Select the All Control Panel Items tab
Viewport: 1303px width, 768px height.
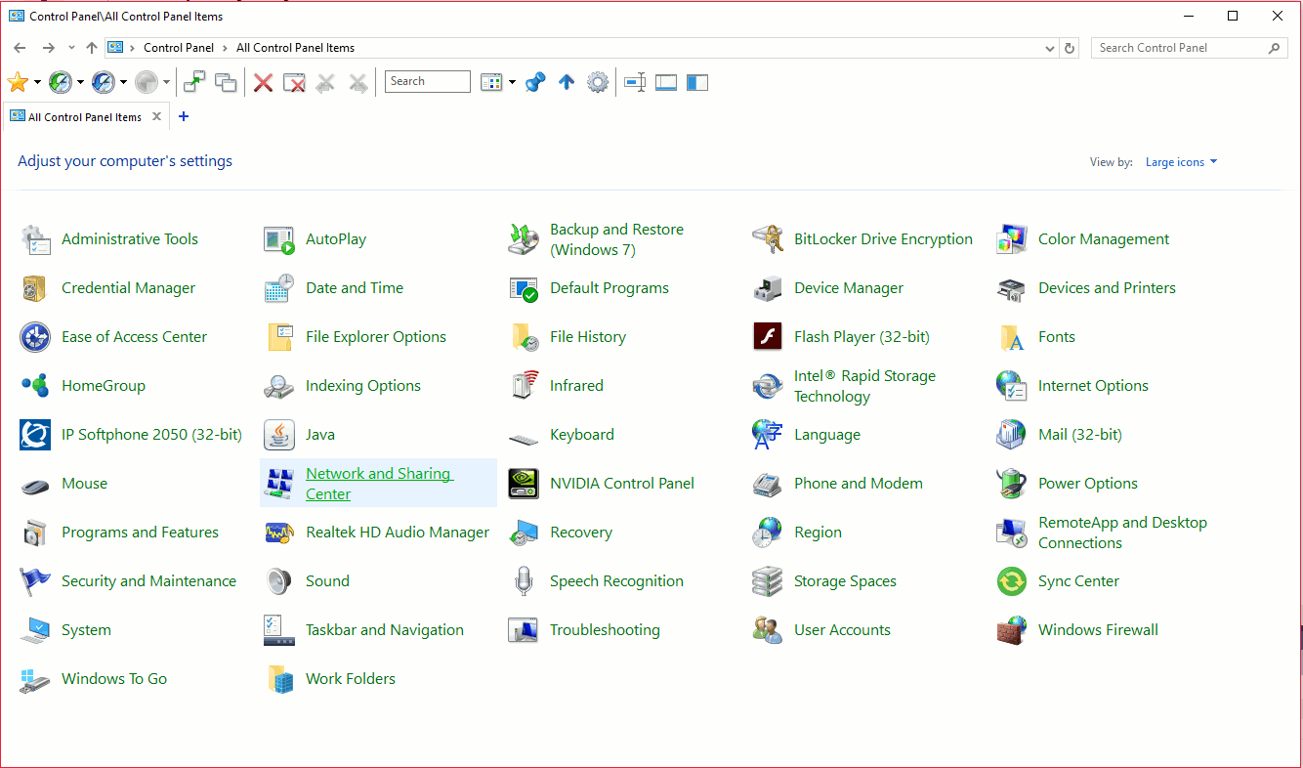[84, 117]
